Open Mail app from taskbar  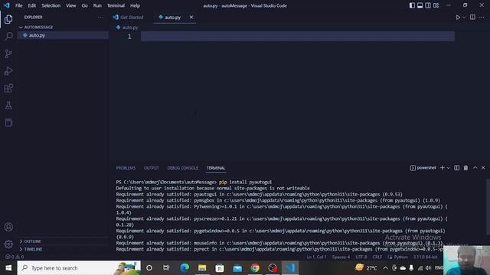click(x=237, y=268)
